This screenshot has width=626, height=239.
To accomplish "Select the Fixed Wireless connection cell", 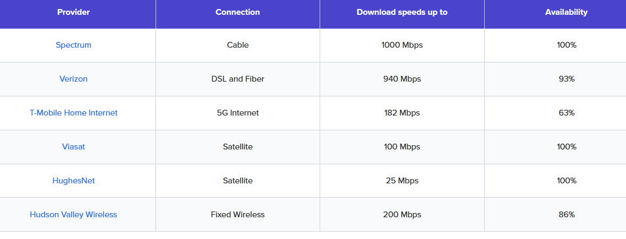I will [x=237, y=215].
